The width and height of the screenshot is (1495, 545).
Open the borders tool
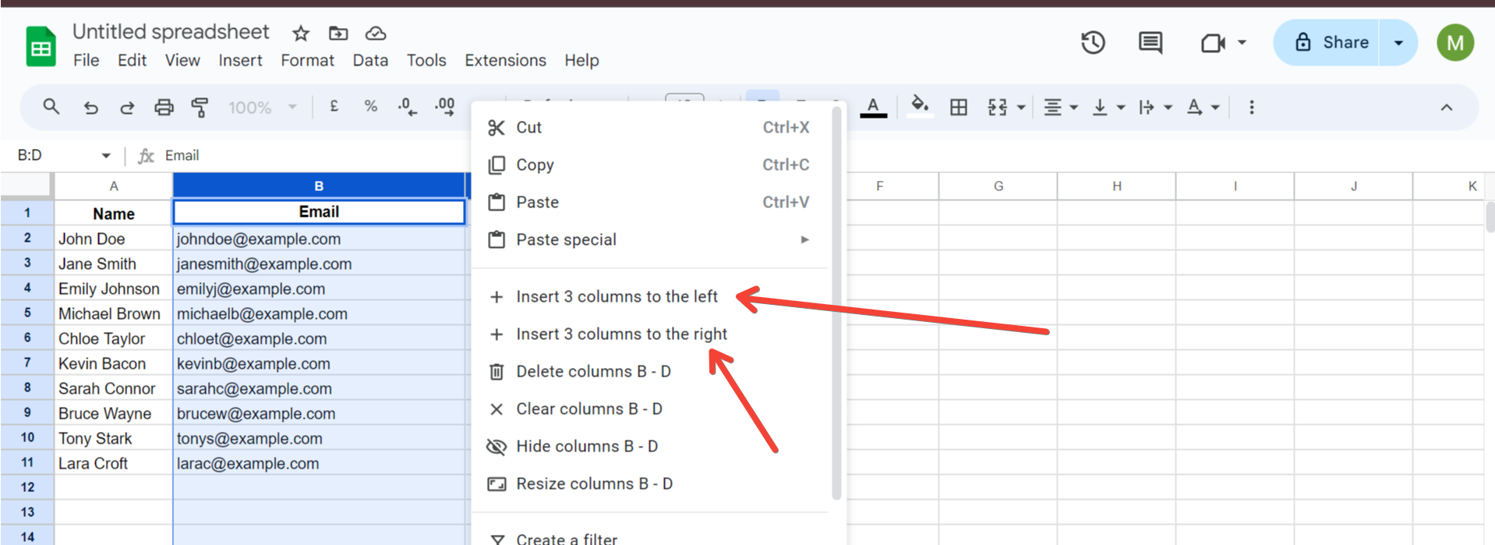(x=959, y=108)
